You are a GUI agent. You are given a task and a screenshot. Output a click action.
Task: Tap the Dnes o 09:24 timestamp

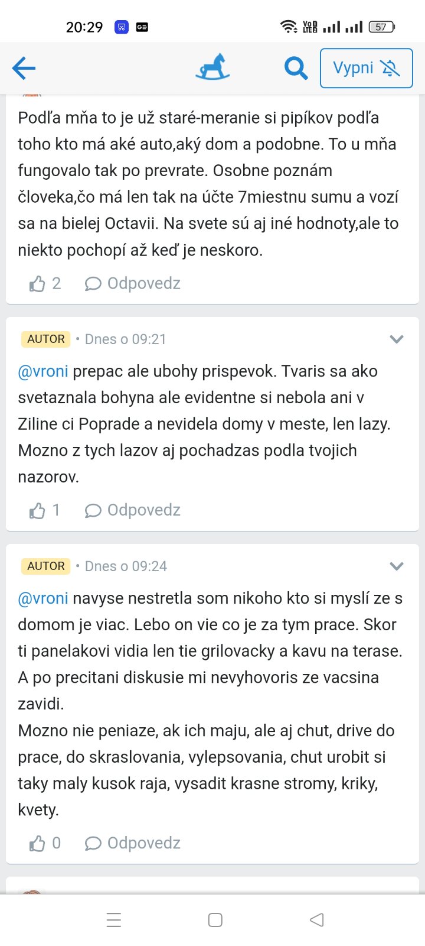[126, 566]
